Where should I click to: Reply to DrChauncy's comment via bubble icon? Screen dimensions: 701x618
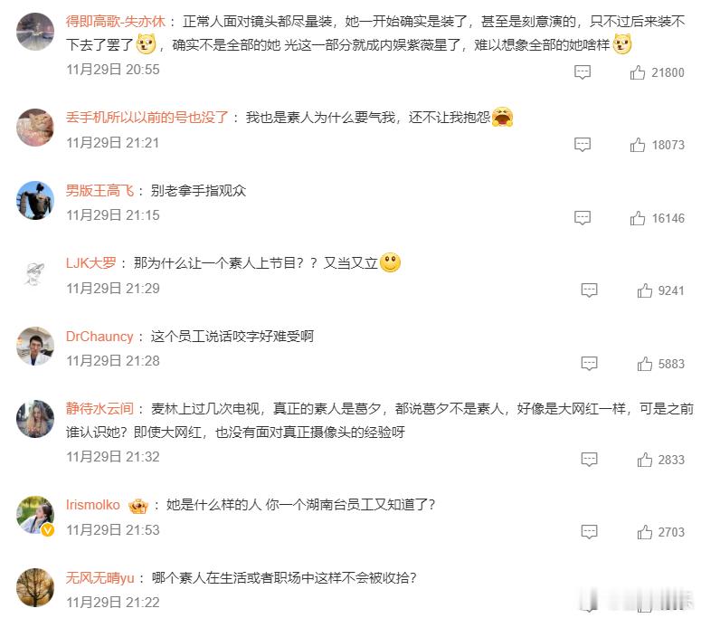(x=589, y=364)
